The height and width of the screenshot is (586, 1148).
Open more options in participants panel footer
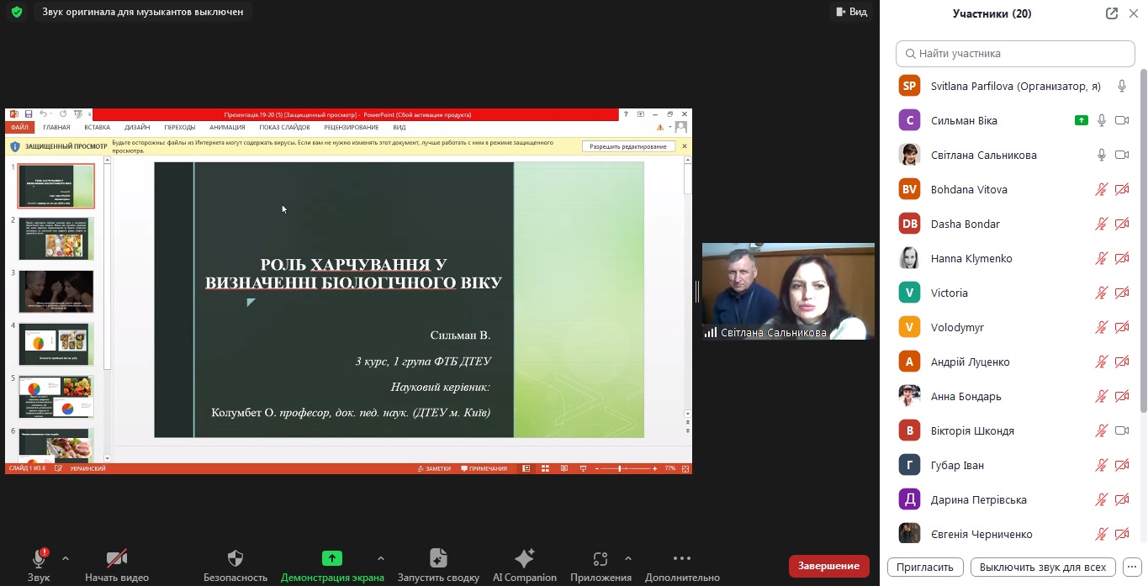click(x=1132, y=567)
